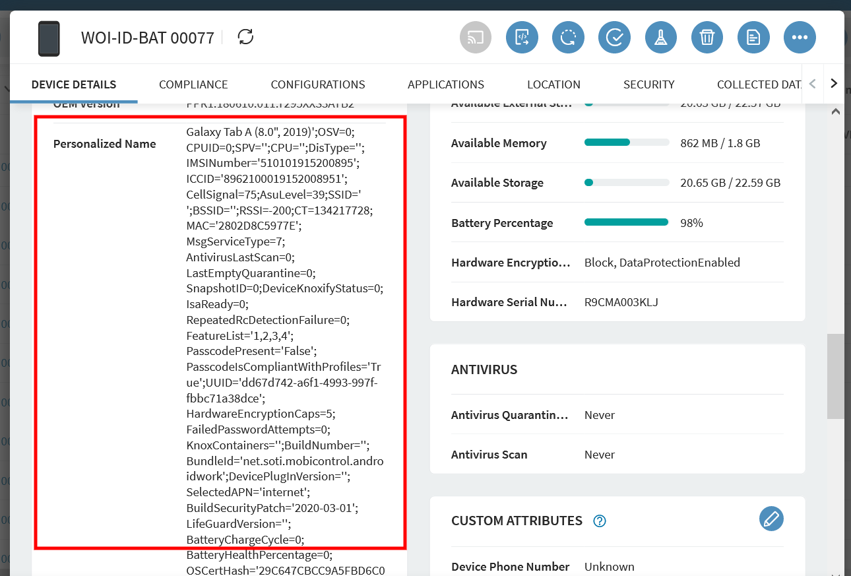Go to the Applications tab

446,84
